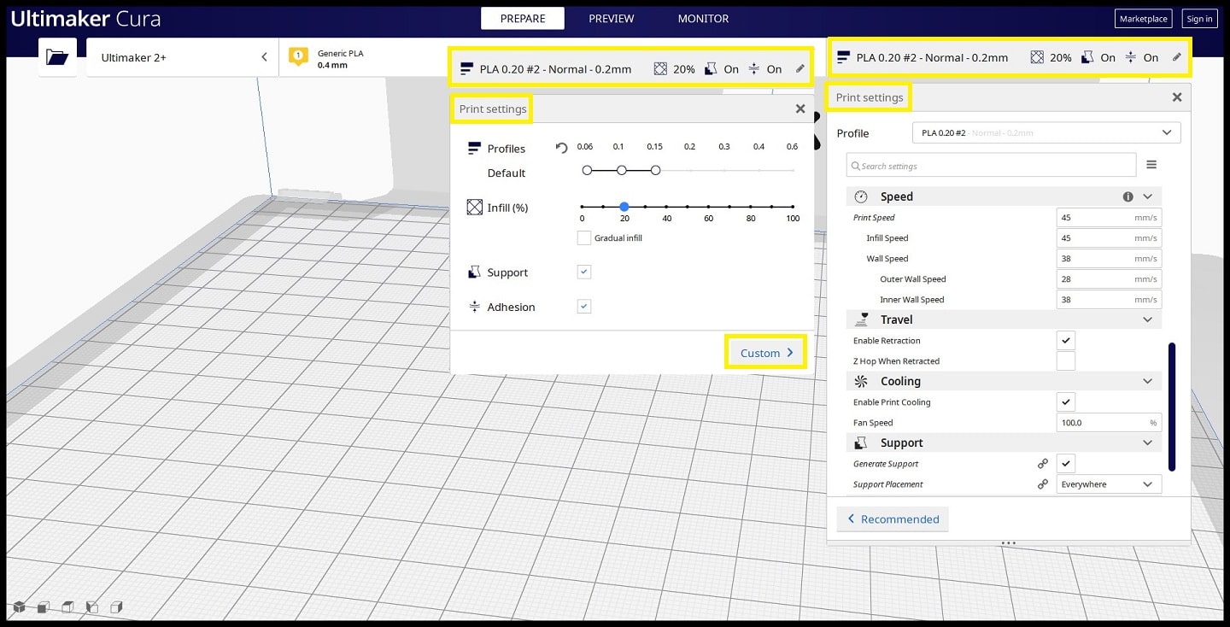
Task: Collapse the Support section chevron
Action: tap(1148, 442)
